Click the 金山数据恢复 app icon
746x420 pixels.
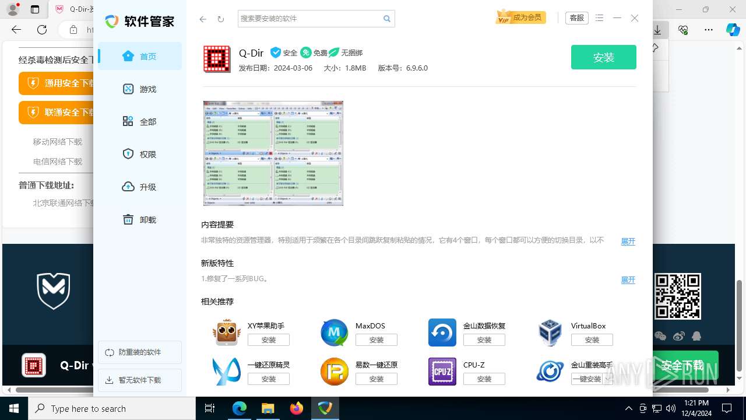442,332
